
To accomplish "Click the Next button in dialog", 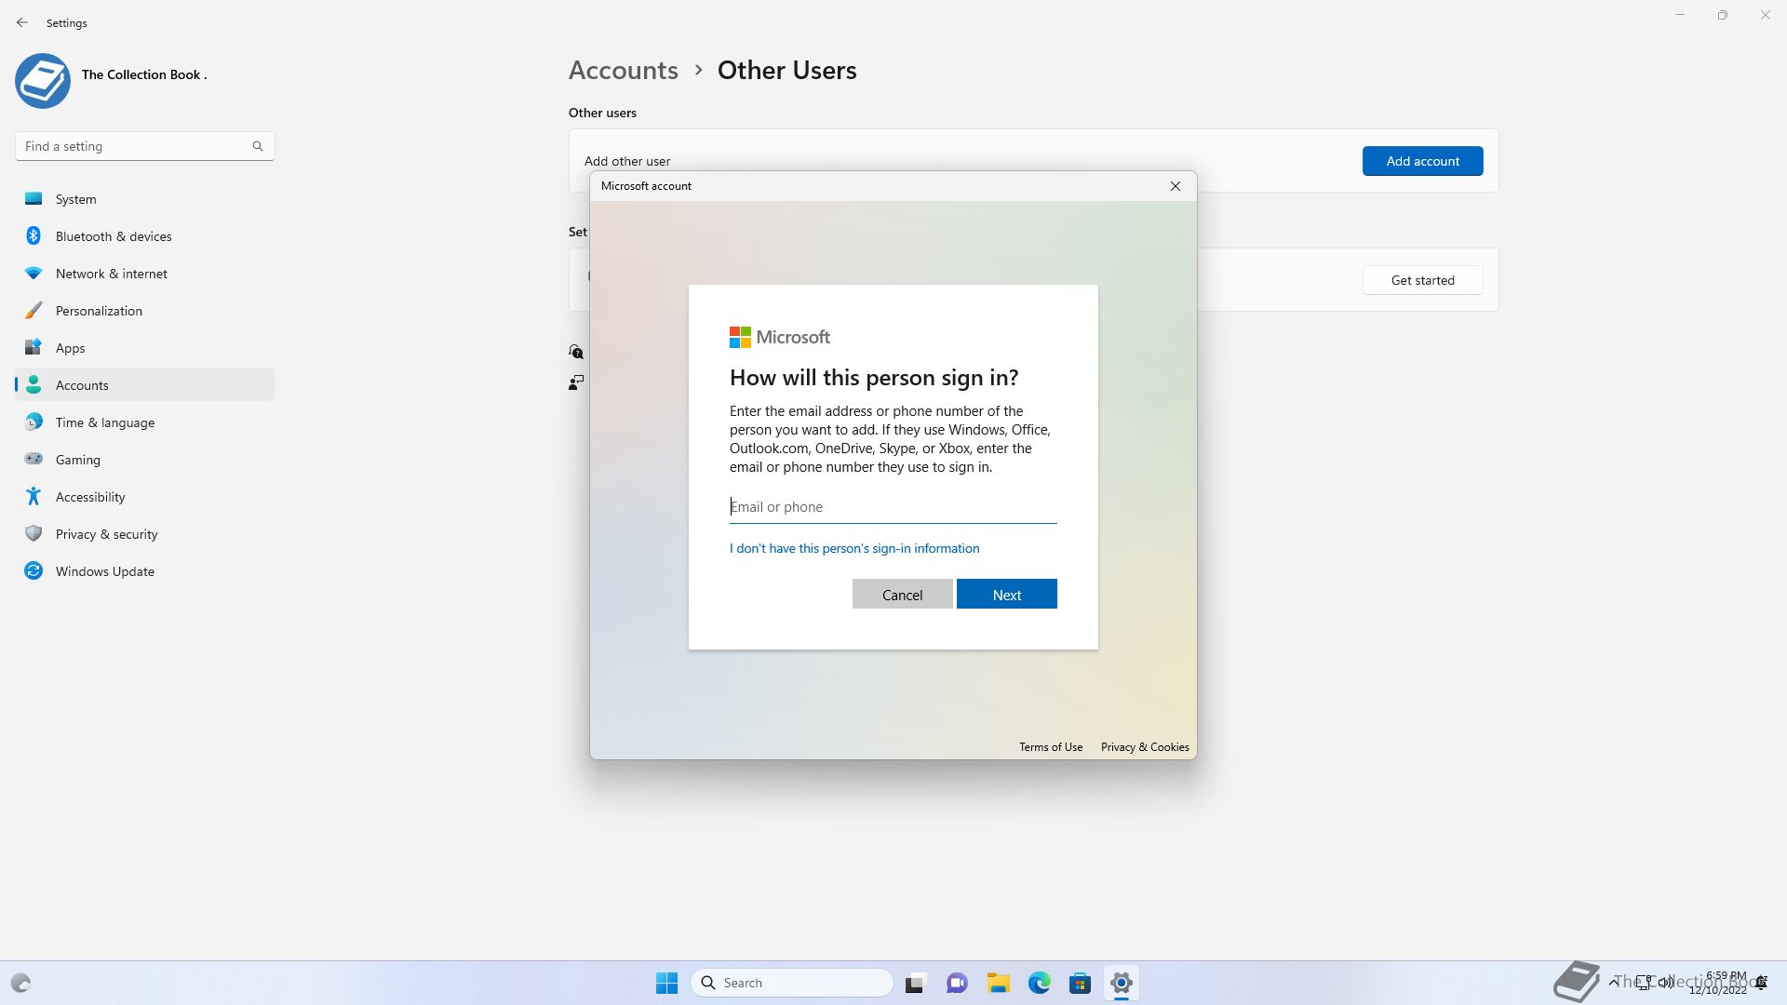I will 1007,594.
